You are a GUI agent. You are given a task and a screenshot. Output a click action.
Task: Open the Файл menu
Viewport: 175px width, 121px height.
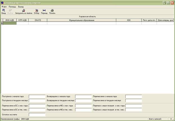(x=4, y=6)
